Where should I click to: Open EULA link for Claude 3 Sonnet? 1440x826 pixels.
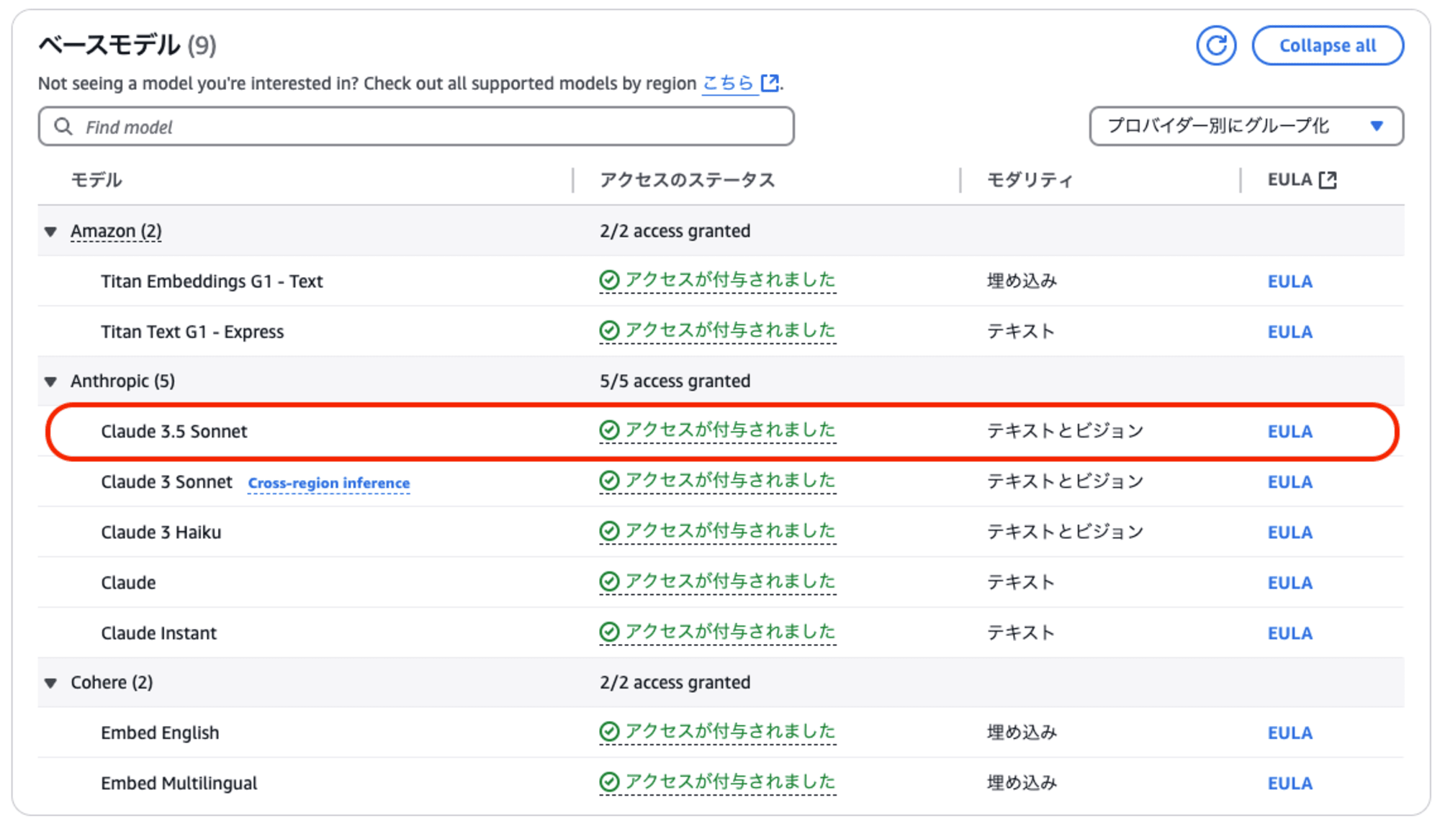click(x=1290, y=482)
